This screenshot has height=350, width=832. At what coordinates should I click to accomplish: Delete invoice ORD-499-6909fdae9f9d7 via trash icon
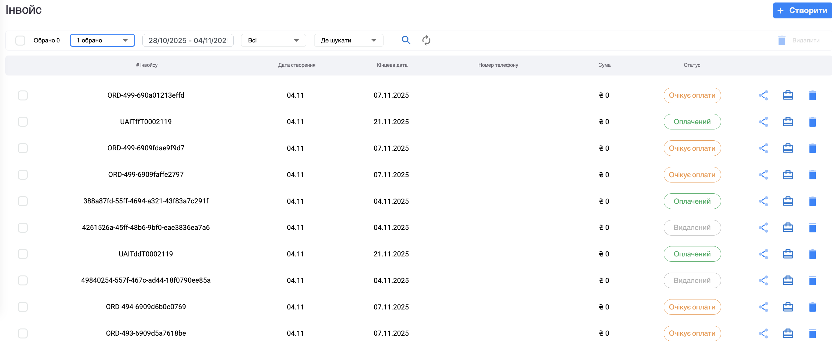click(x=812, y=148)
